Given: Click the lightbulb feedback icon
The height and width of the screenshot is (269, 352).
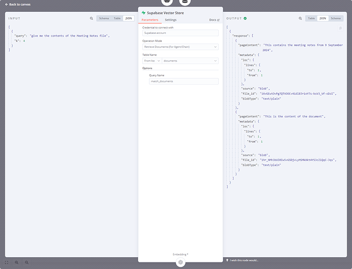Looking at the screenshot, I should [x=227, y=260].
